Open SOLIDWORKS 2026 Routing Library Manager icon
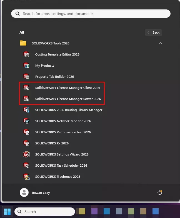The width and height of the screenshot is (180, 218). (26, 110)
